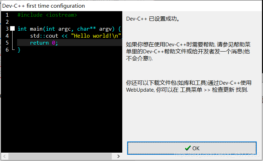Screen dimensions: 263x161
Task: Click the closing brace on line 6
Action: coord(19,50)
